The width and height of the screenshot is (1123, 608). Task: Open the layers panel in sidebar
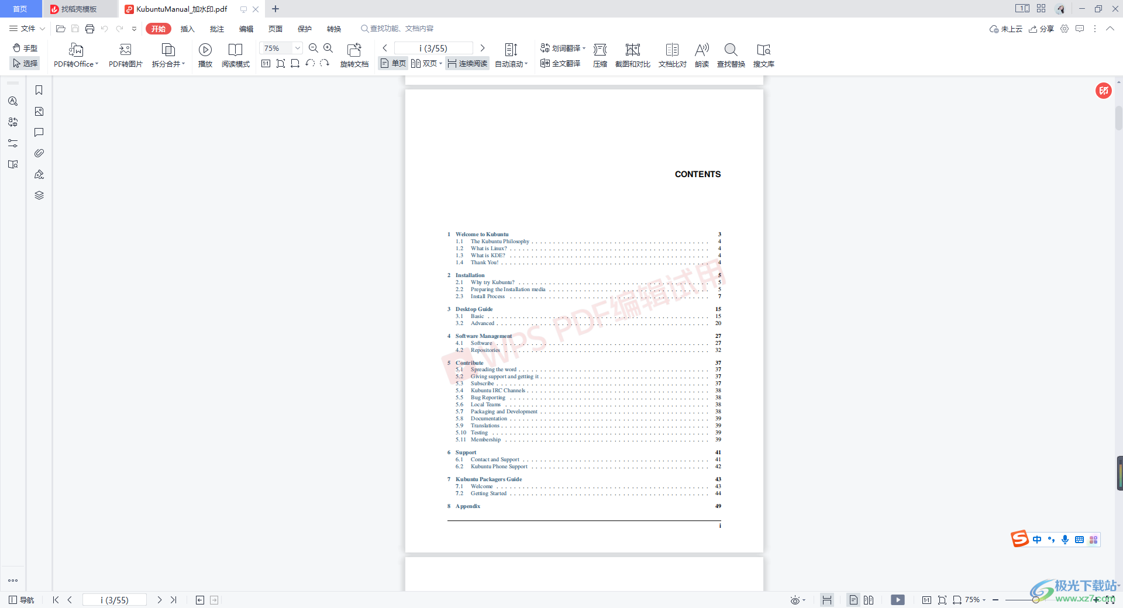39,195
